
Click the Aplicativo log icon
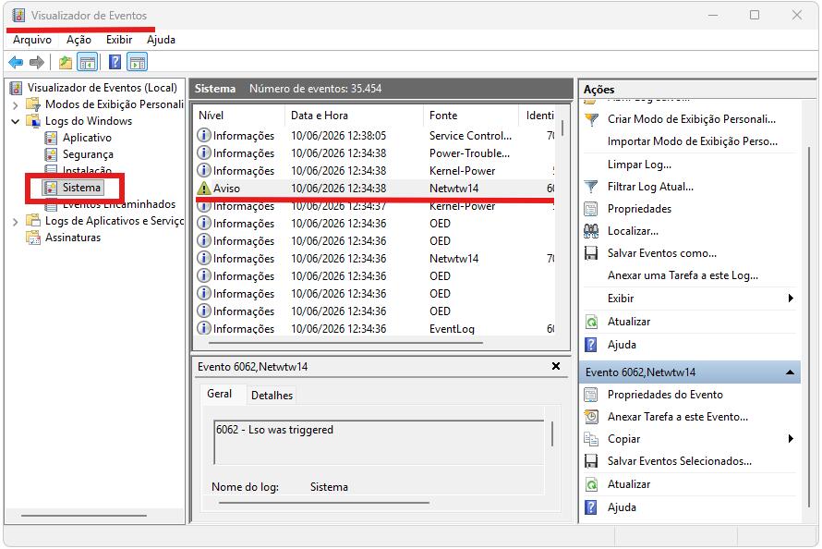(51, 138)
